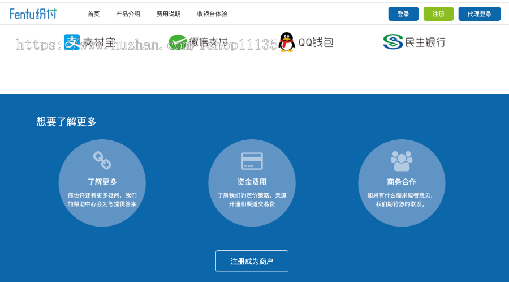The image size is (509, 282).
Task: Open the 首页 menu item
Action: pyautogui.click(x=93, y=14)
